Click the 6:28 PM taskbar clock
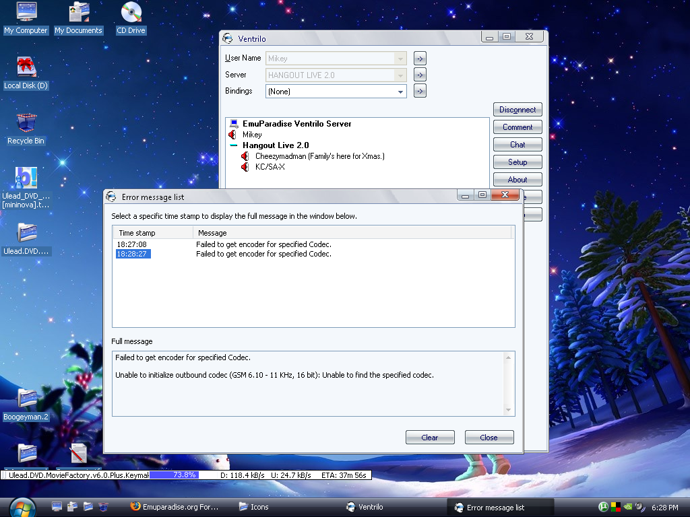Viewport: 690px width, 517px height. (x=665, y=508)
